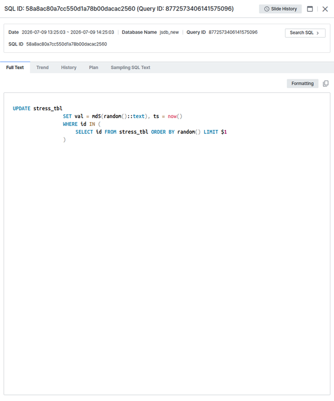Close the SQL detail panel
The height and width of the screenshot is (401, 334).
click(325, 9)
